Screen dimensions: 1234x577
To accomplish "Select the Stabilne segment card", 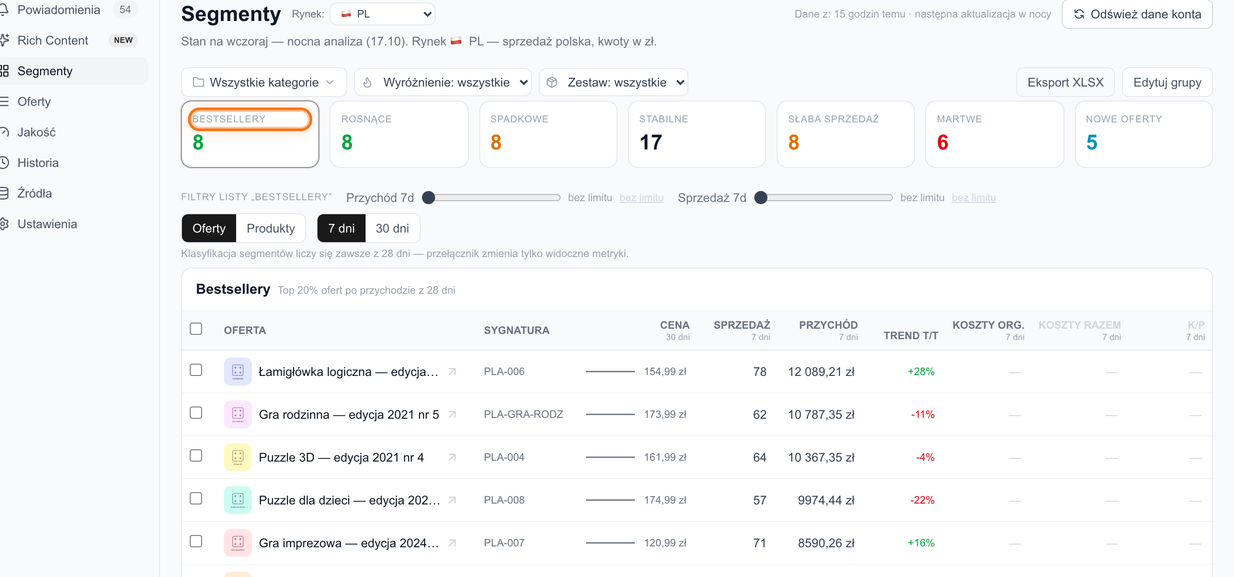I will click(x=697, y=134).
